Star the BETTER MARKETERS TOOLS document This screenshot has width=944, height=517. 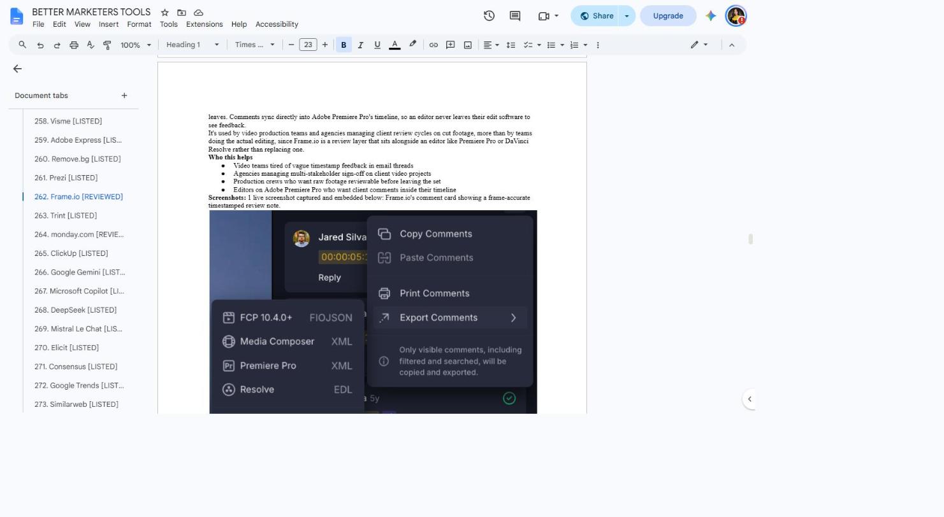click(164, 13)
